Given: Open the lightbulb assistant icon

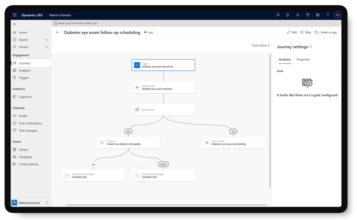Looking at the screenshot, I should tap(288, 15).
